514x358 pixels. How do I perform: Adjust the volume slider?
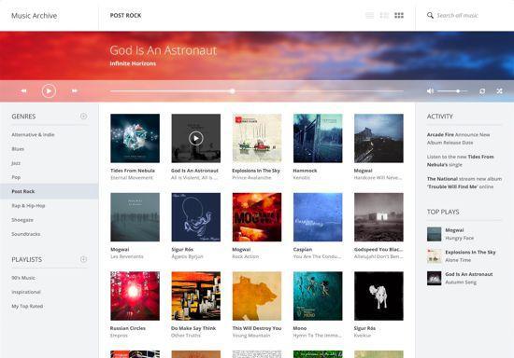[x=452, y=91]
